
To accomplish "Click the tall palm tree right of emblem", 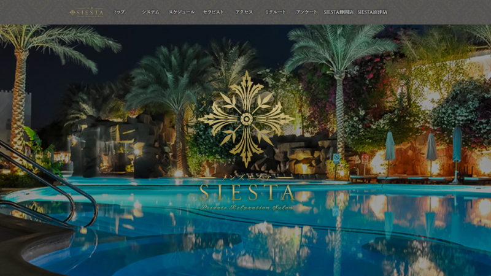I will (x=340, y=94).
